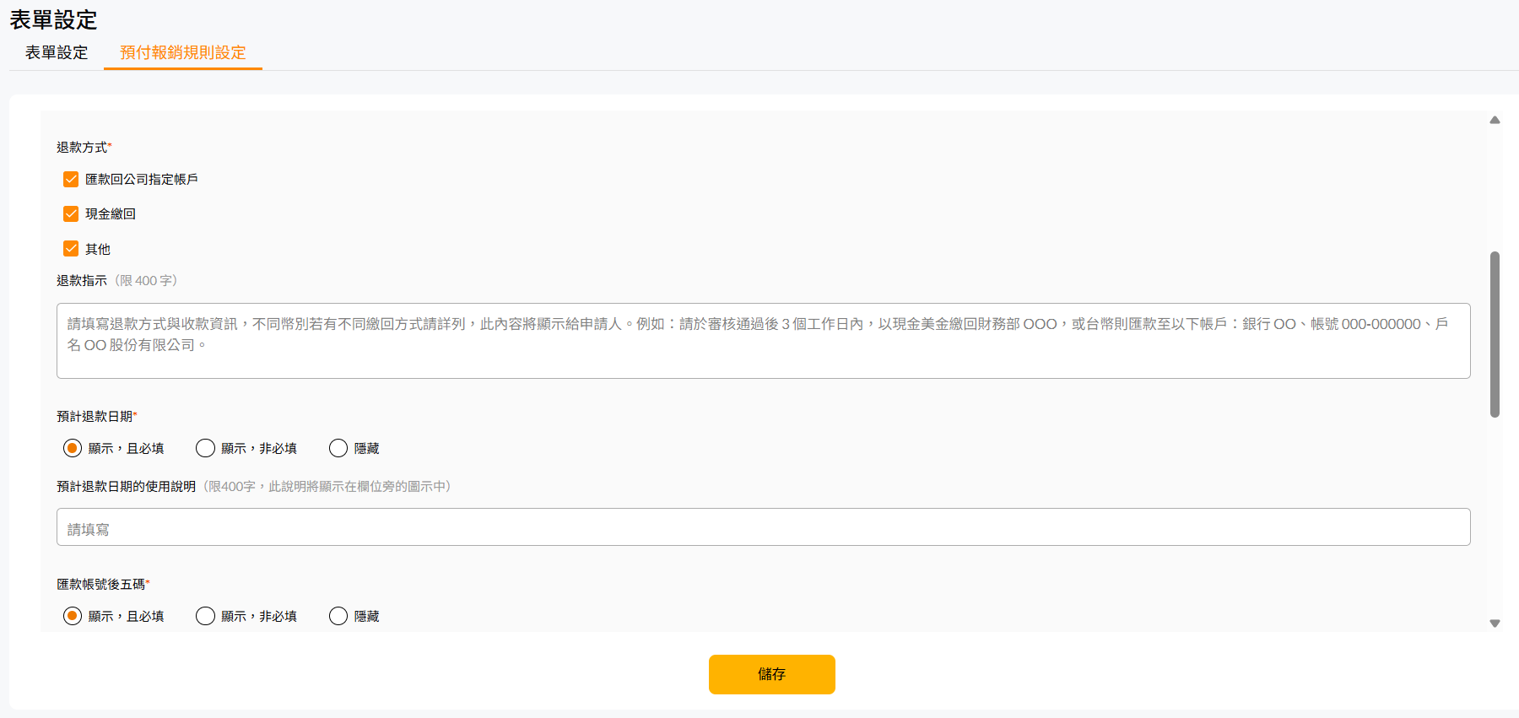The image size is (1519, 718).
Task: Choose 顯示，非必填 under 匯款帳號後五碼
Action: tap(205, 616)
